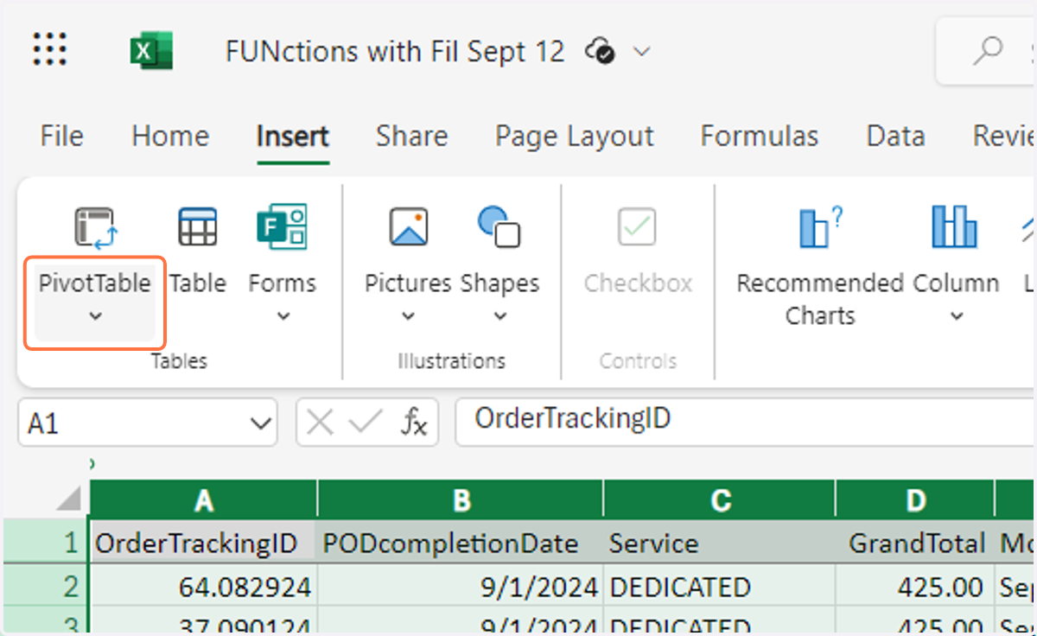Insert a Table from the ribbon
The width and height of the screenshot is (1037, 636).
coord(198,251)
